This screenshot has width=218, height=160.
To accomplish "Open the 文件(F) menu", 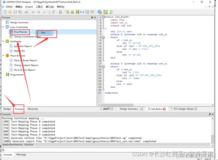I will point(9,7).
